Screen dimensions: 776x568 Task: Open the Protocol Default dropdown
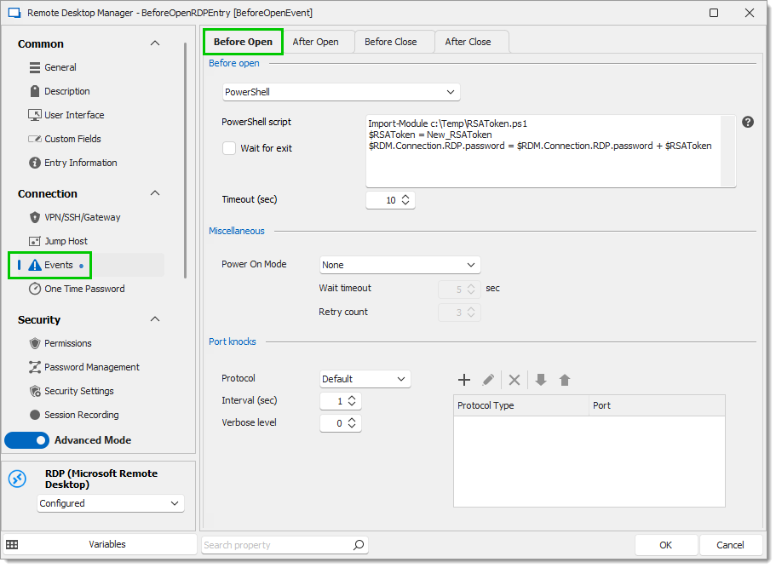365,380
